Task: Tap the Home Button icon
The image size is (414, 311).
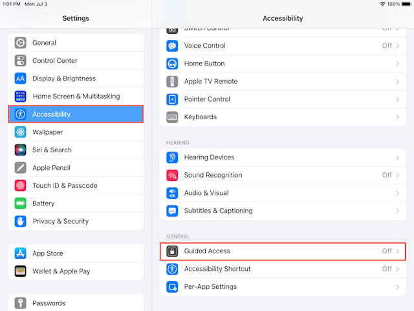Action: click(x=172, y=63)
